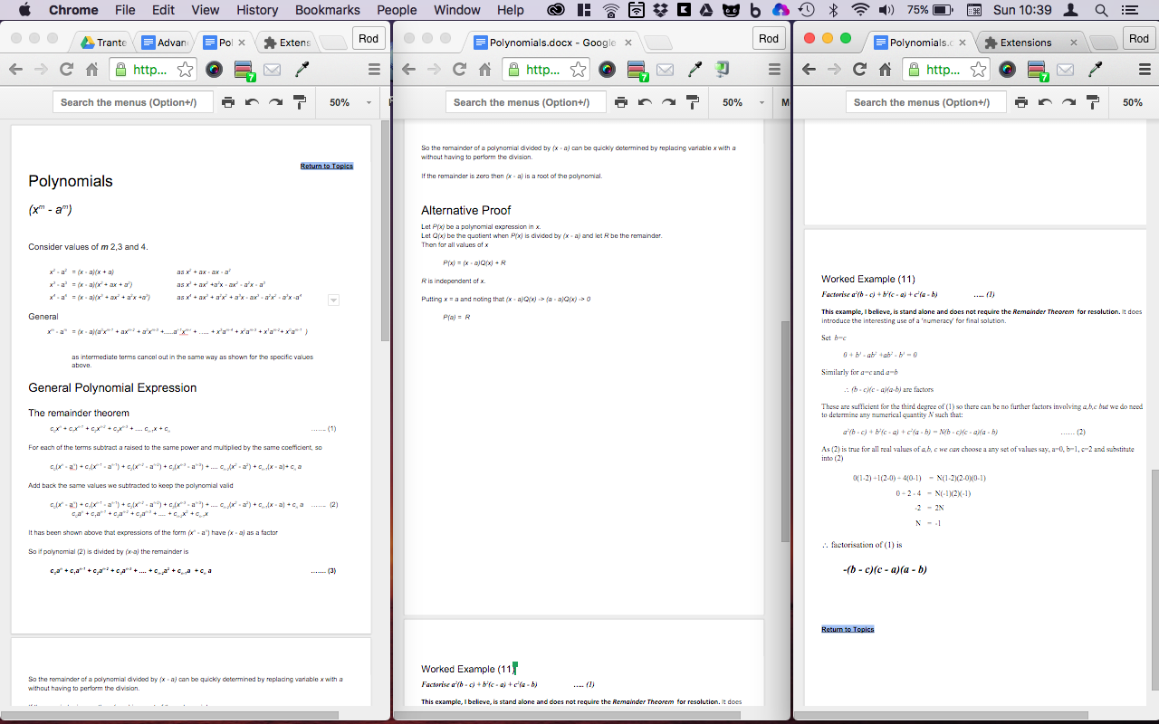
Task: Click the eyedropper extension in the middle window
Action: 694,70
